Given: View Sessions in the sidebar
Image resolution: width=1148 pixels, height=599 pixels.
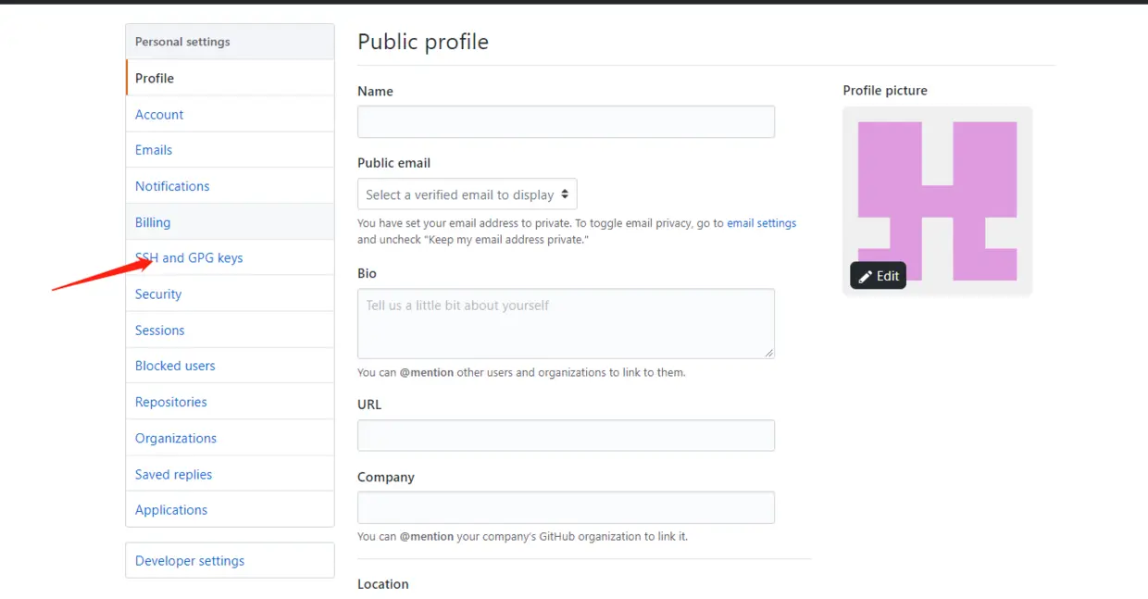Looking at the screenshot, I should click(x=159, y=331).
